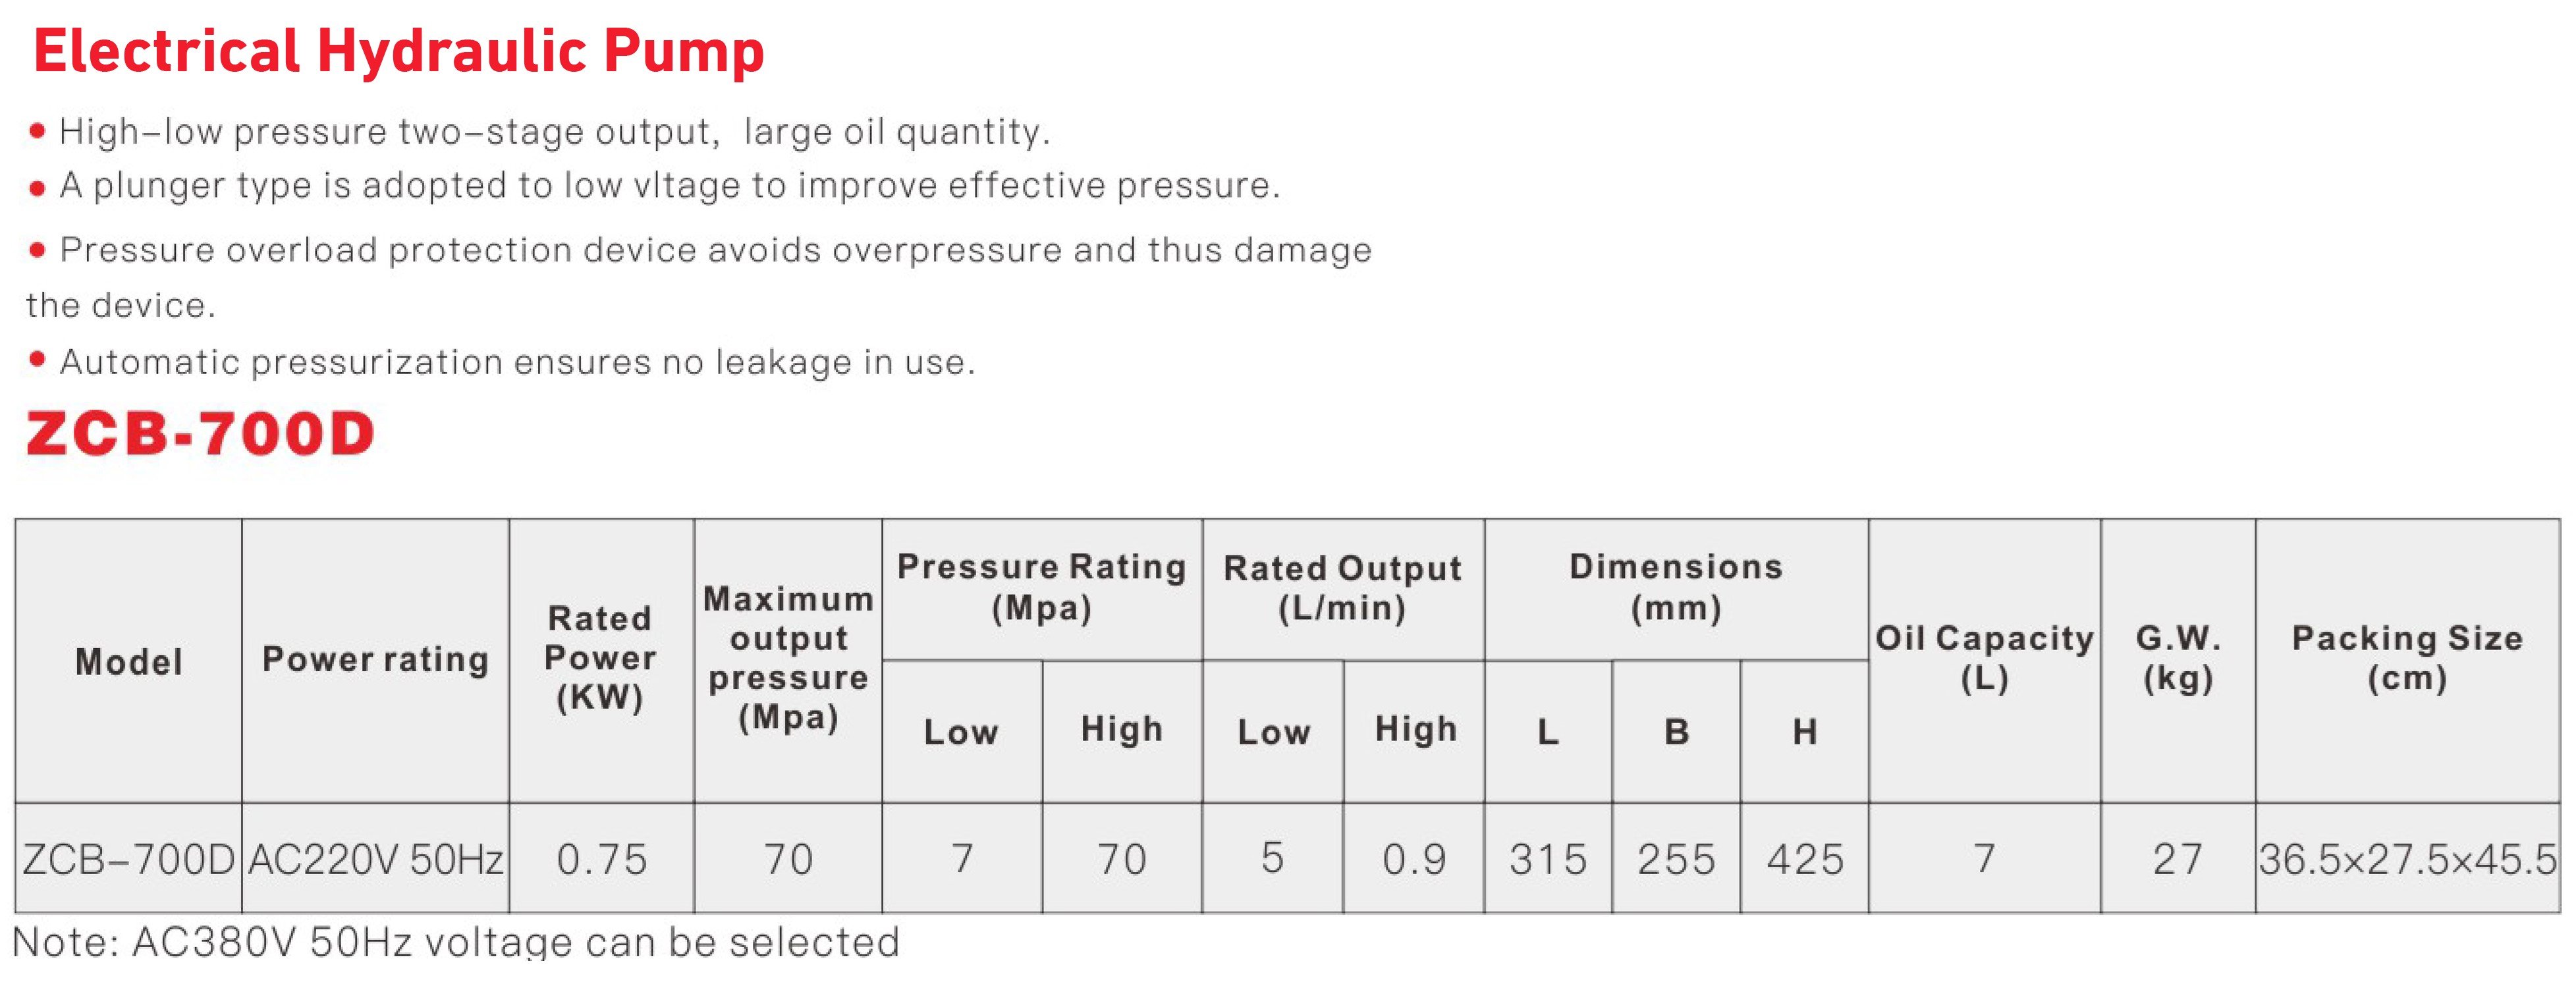
Task: Select the 'Oil Capacity (L)' header
Action: [x=1984, y=658]
